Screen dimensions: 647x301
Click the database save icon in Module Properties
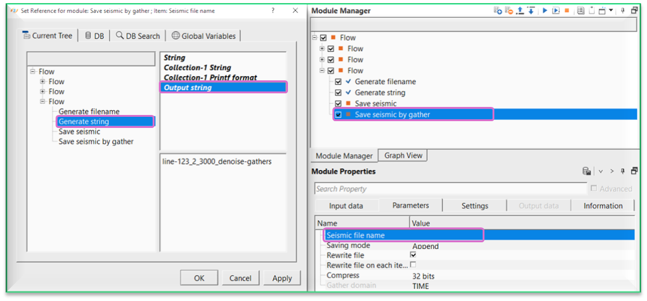click(586, 171)
